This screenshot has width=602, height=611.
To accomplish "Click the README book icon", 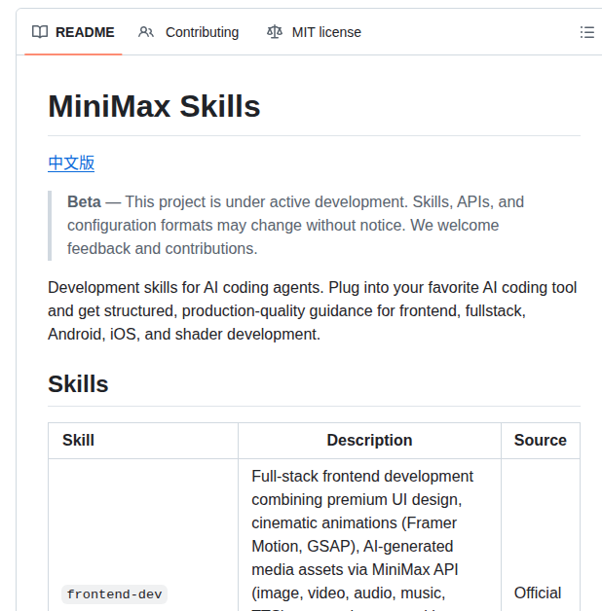I will click(x=40, y=32).
